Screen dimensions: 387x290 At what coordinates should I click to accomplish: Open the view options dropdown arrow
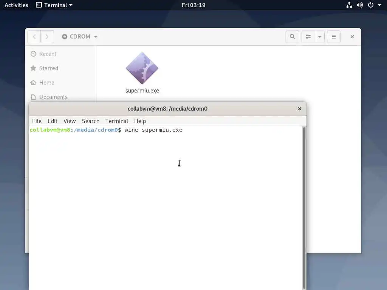(x=320, y=37)
